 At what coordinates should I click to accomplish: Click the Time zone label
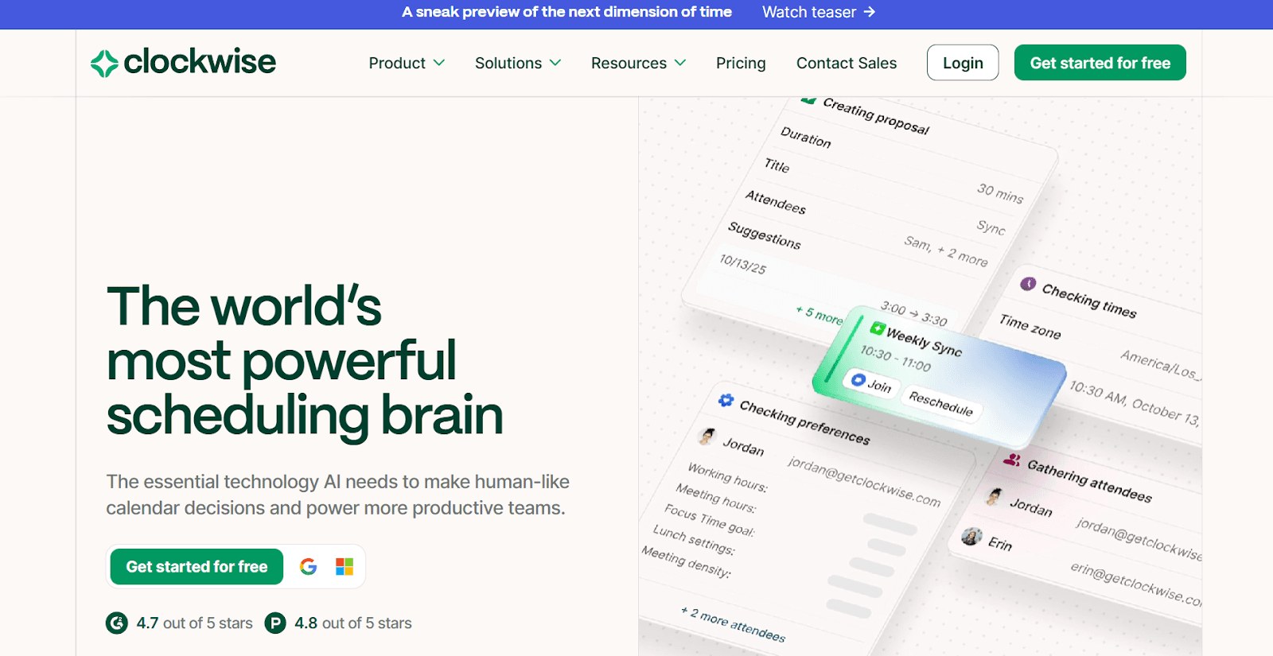click(x=1030, y=326)
